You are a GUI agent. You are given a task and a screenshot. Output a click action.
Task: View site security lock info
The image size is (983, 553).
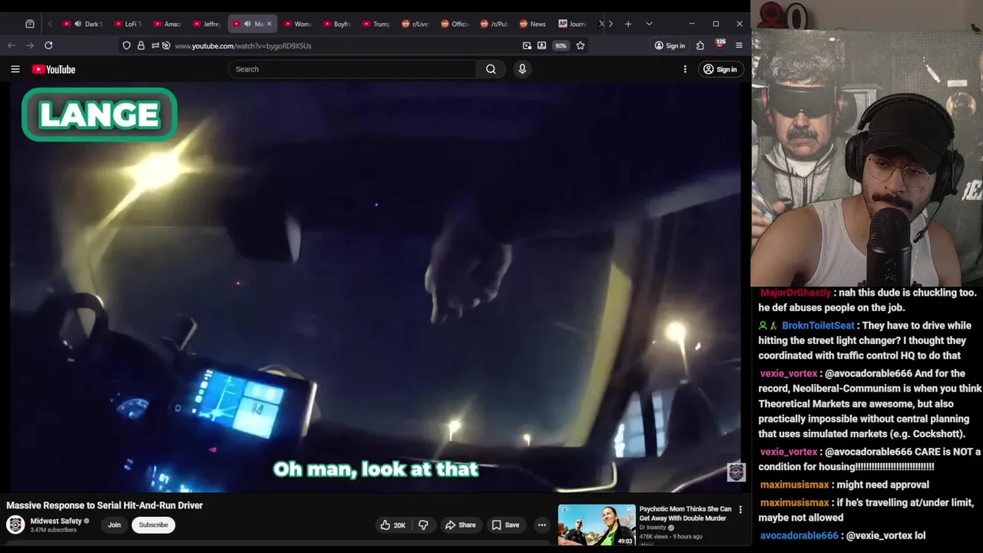[141, 45]
